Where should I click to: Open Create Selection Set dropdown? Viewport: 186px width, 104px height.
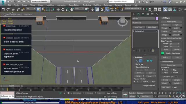133,9
